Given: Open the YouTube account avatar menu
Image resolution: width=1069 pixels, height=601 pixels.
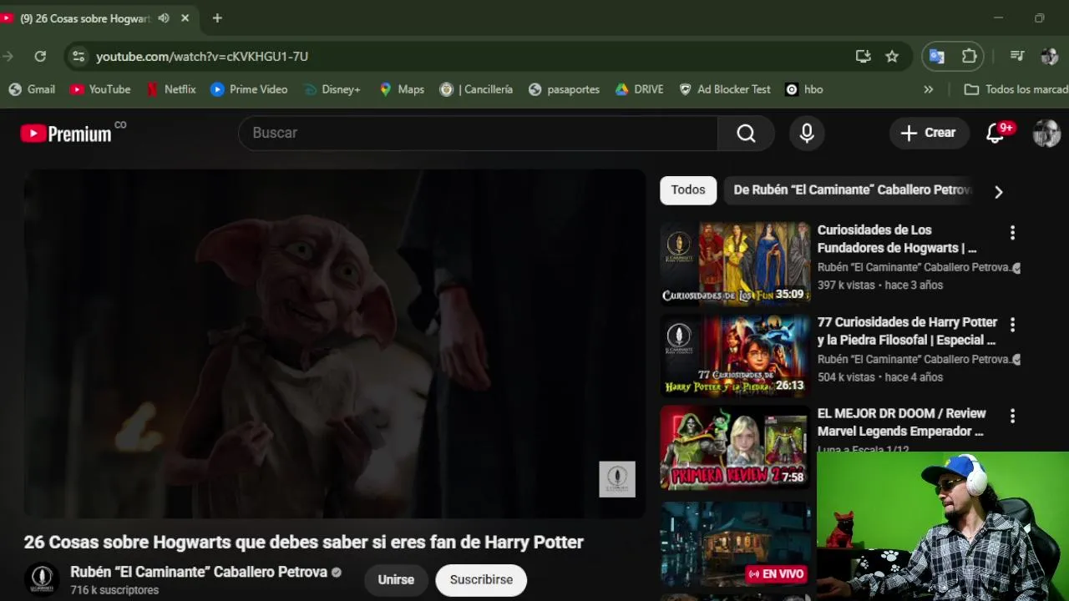Looking at the screenshot, I should [1046, 133].
